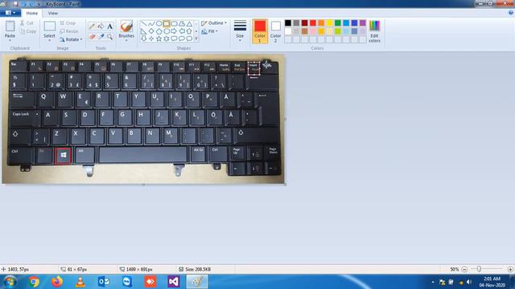The height and width of the screenshot is (289, 515).
Task: Choose the Four-point star shape
Action: [151, 39]
